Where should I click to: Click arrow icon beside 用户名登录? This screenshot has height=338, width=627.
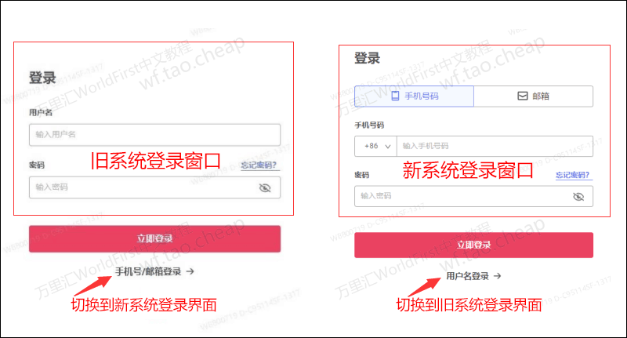pyautogui.click(x=497, y=276)
